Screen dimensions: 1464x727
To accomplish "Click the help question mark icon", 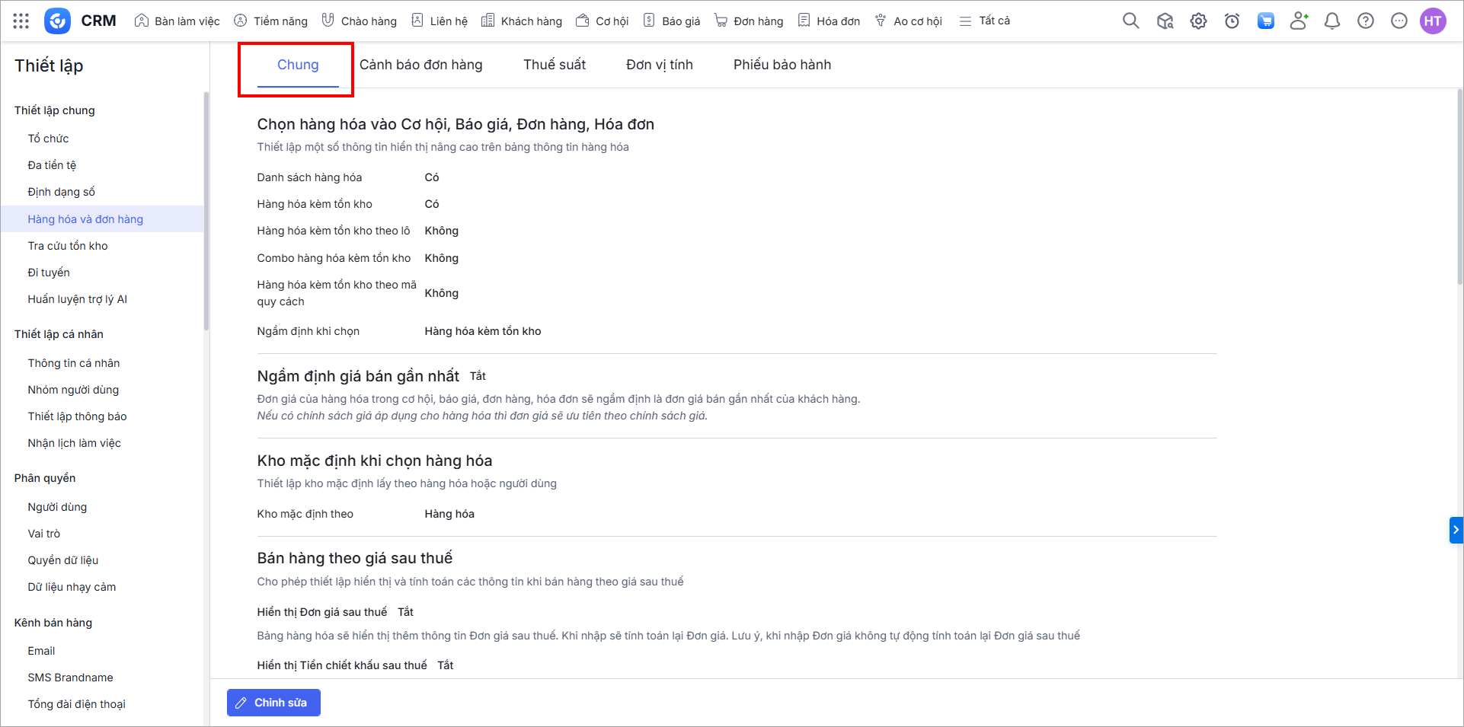I will point(1366,21).
